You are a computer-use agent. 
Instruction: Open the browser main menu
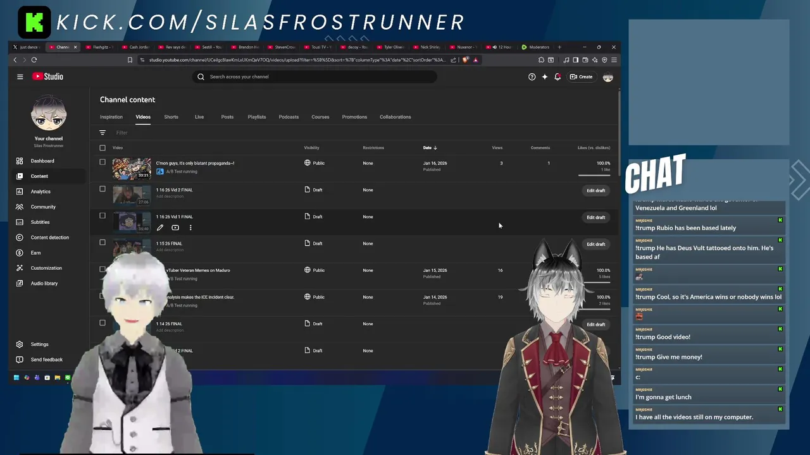(x=614, y=60)
